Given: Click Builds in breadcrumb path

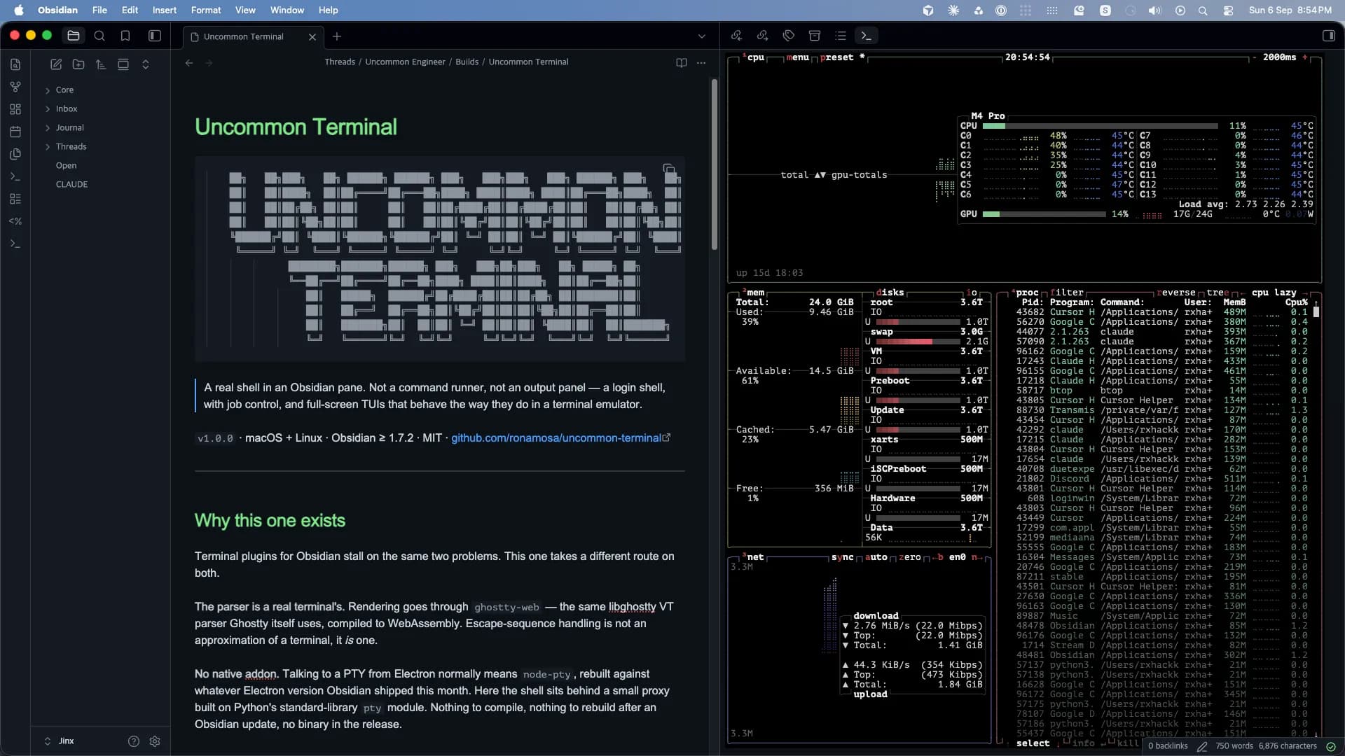Looking at the screenshot, I should [x=467, y=62].
